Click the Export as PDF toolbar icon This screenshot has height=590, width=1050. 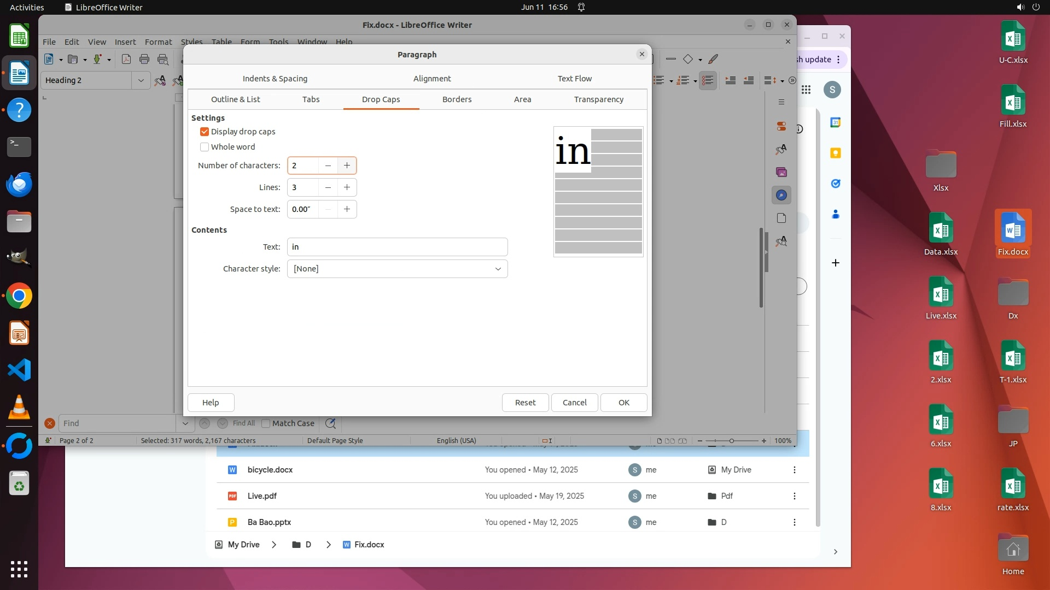[x=126, y=59]
